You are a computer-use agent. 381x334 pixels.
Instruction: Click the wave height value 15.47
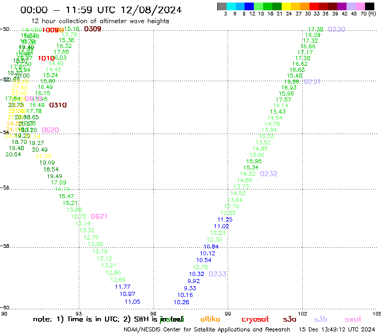[66, 196]
